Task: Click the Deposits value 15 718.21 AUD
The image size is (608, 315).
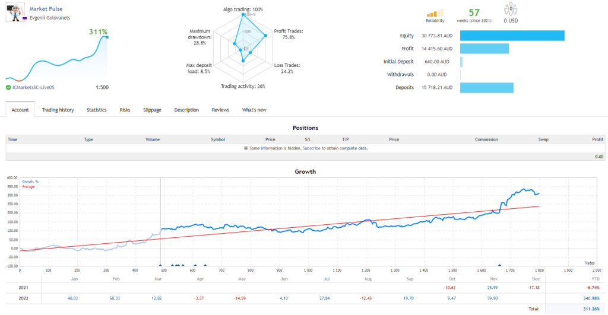Action: [x=437, y=88]
